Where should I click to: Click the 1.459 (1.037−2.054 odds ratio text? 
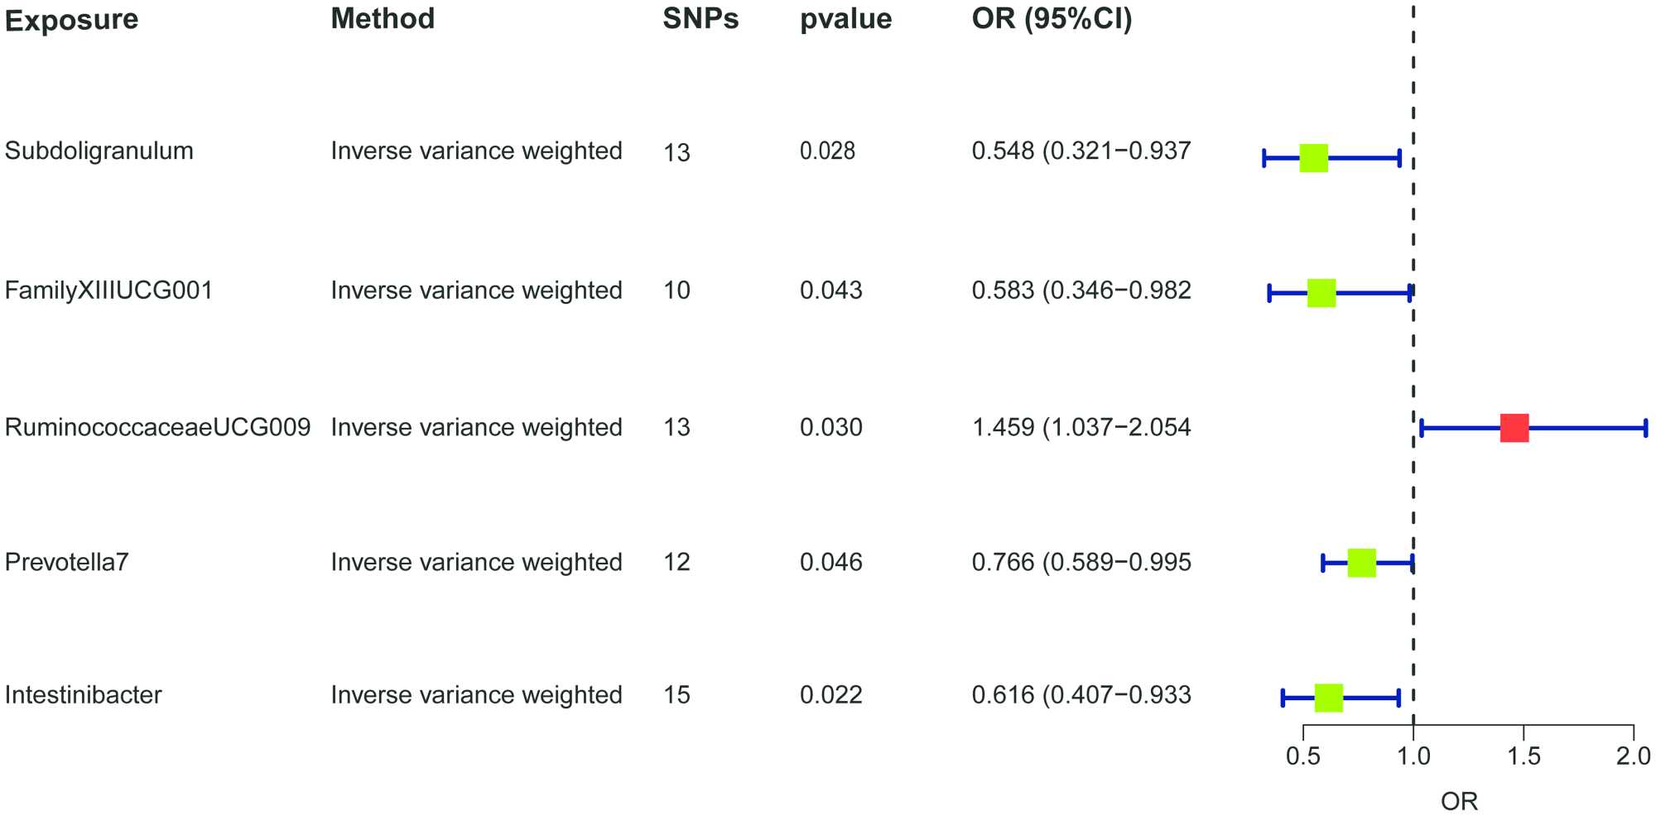click(x=1081, y=427)
